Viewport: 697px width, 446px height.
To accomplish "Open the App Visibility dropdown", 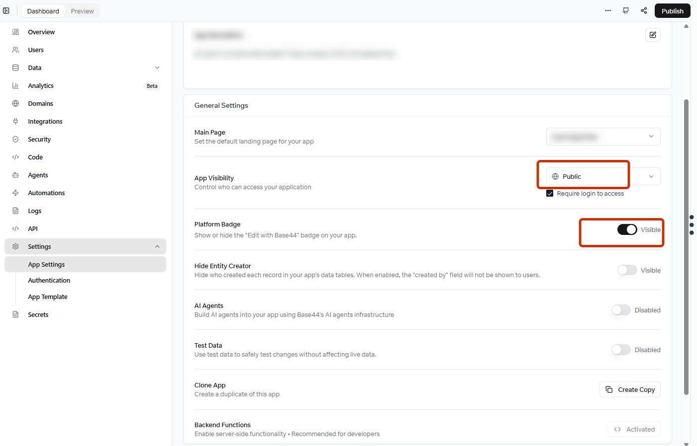I will pos(603,177).
